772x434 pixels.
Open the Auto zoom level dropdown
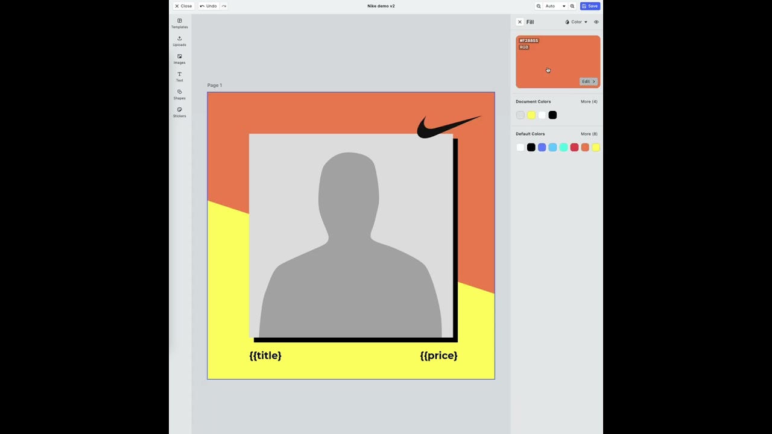555,6
